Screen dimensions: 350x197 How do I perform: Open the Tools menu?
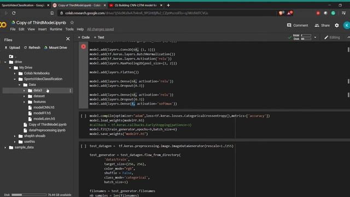(69, 29)
